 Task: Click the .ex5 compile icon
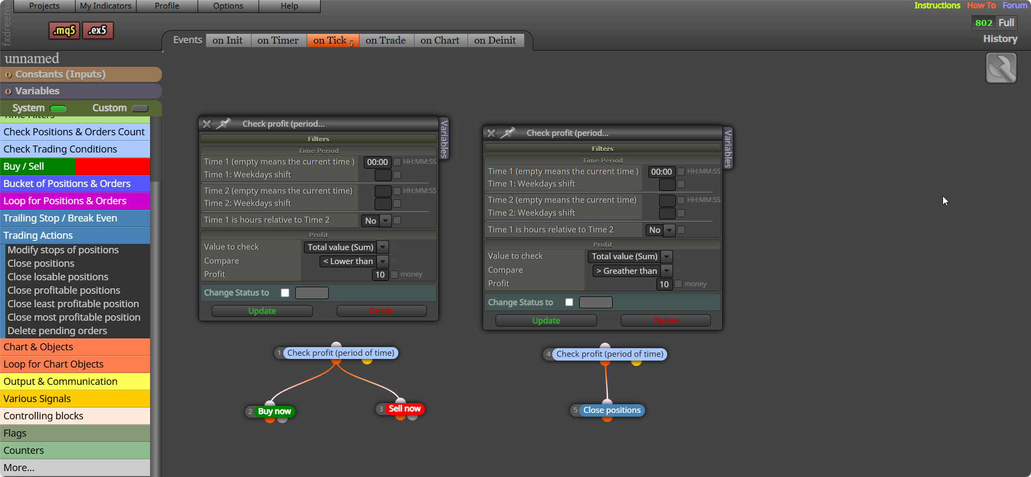tap(98, 31)
